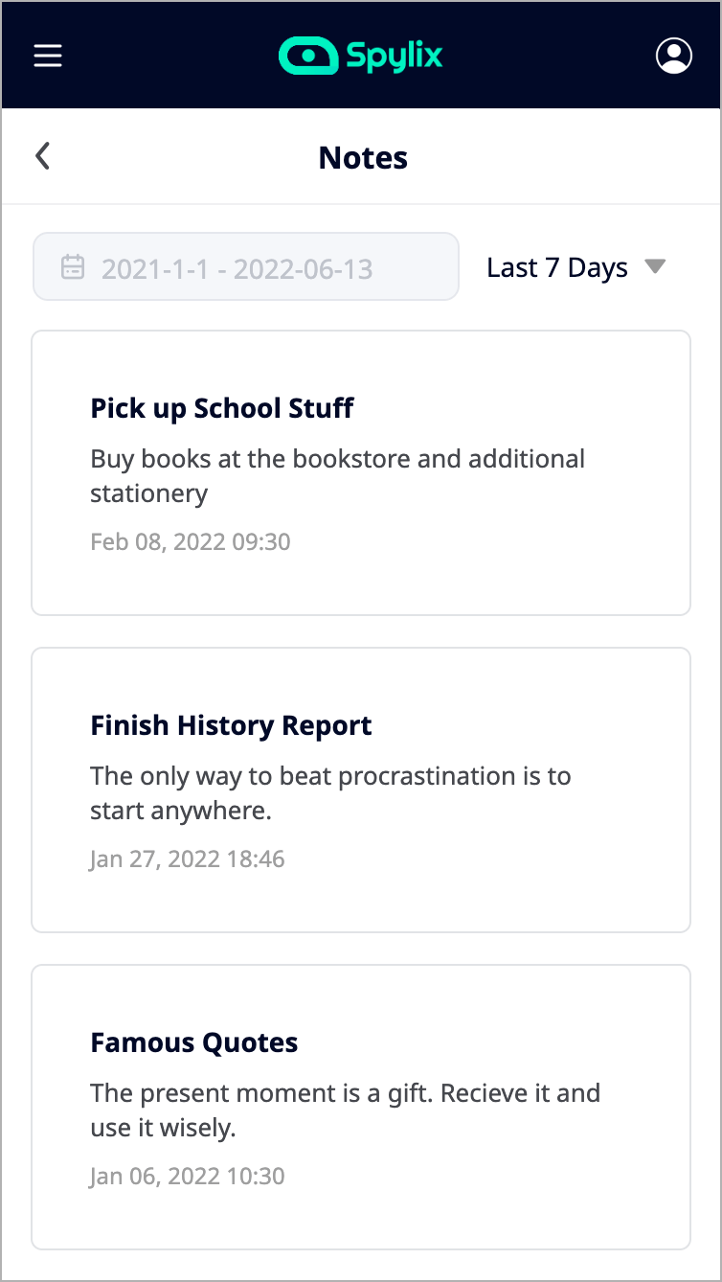722x1282 pixels.
Task: Click the Spylix logo
Action: [x=359, y=56]
